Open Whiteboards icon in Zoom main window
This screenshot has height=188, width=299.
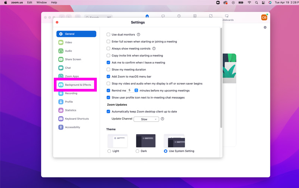[226, 16]
